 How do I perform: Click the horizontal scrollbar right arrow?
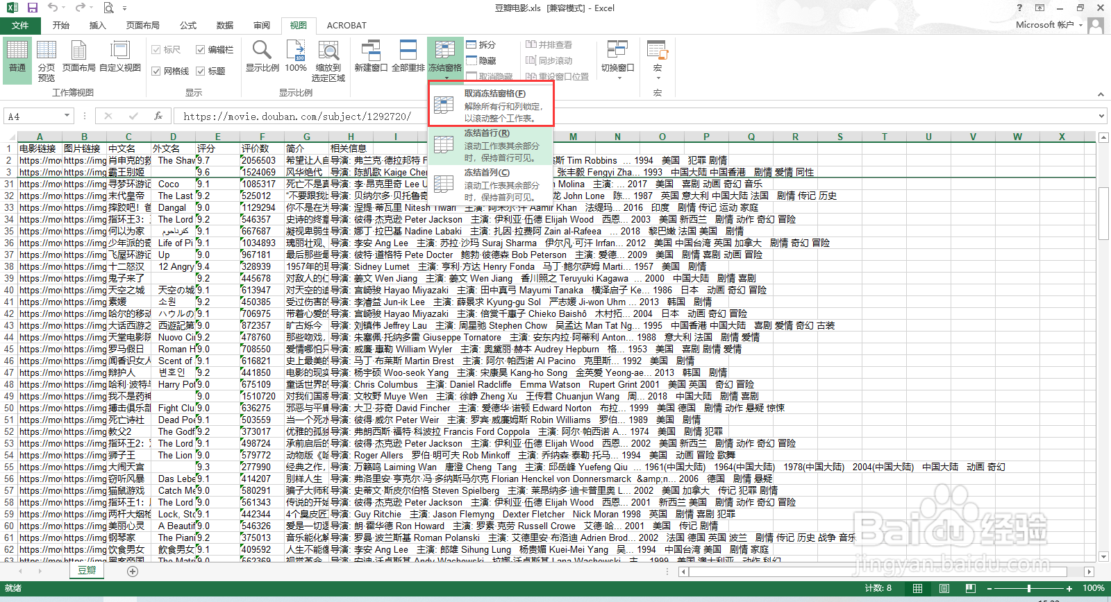(x=1089, y=571)
